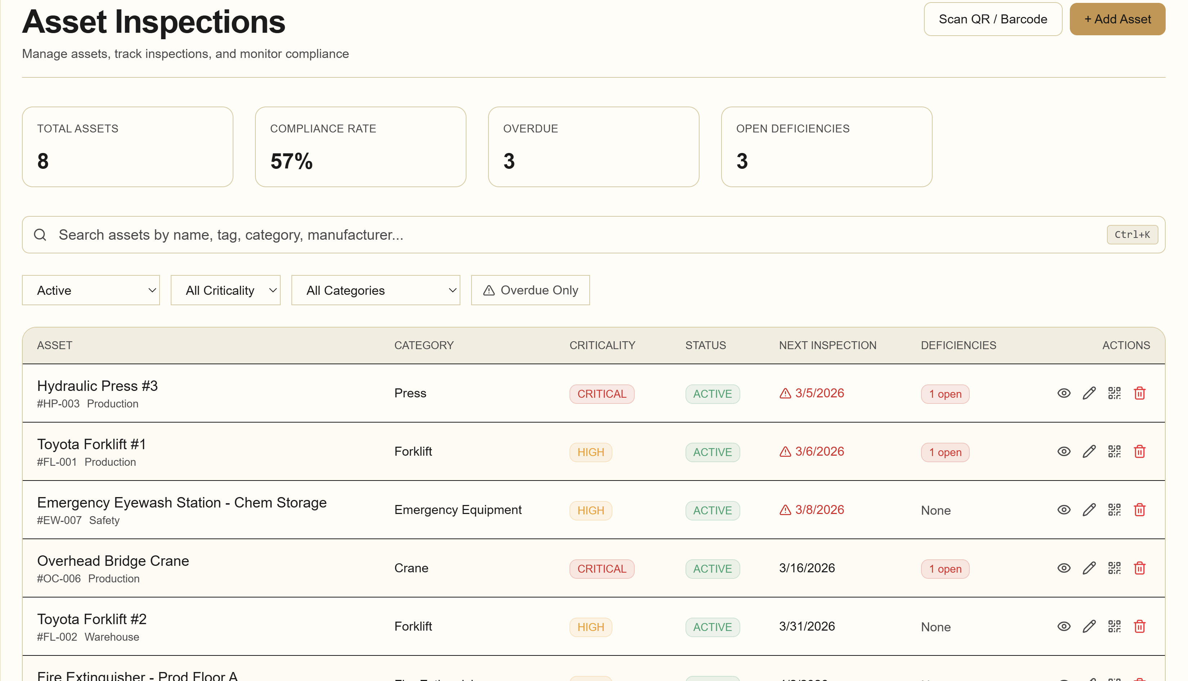Open the All Categories dropdown

(375, 290)
